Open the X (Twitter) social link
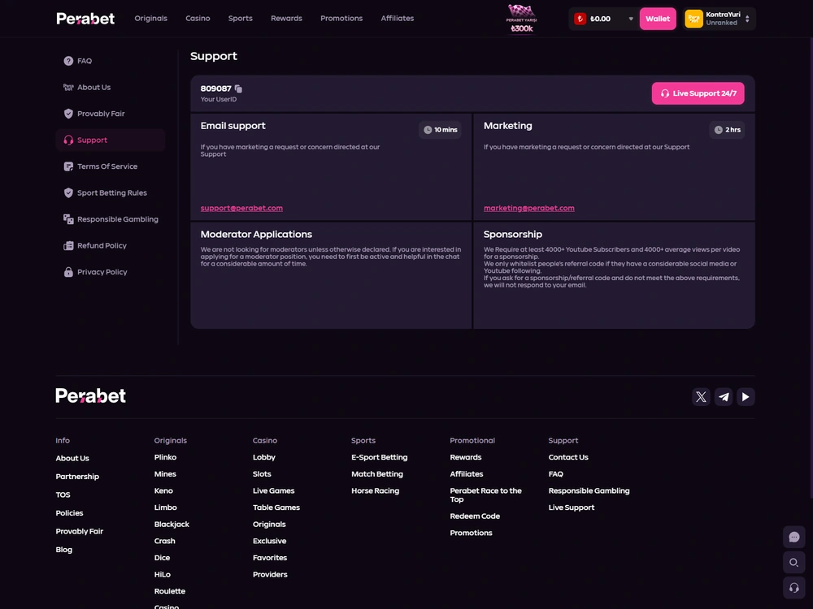The height and width of the screenshot is (609, 813). tap(701, 397)
